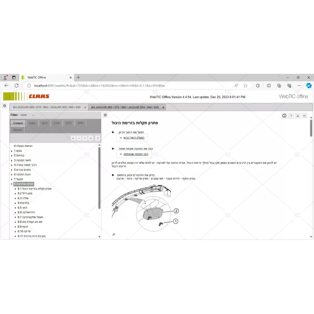
Task: Open help via question mark in content toolbar
Action: (x=291, y=116)
